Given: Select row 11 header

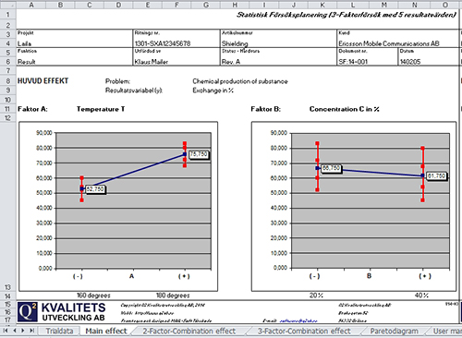Looking at the screenshot, I should (8, 109).
